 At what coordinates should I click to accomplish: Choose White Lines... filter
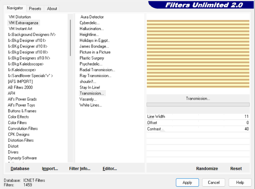pos(91,105)
